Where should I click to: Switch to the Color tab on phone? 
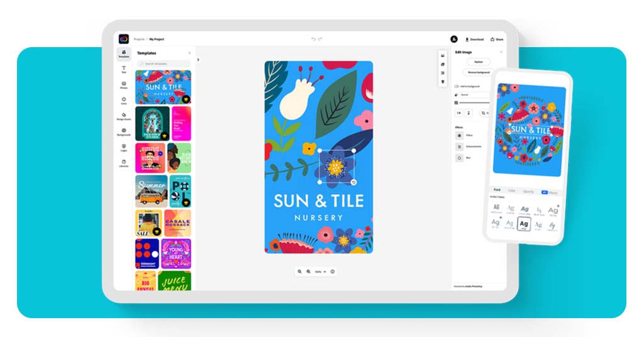(512, 191)
